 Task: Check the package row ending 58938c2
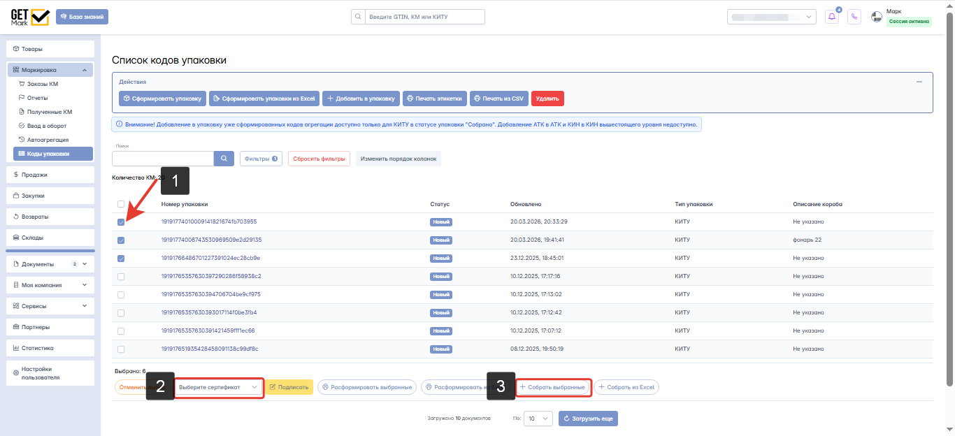pyautogui.click(x=121, y=277)
